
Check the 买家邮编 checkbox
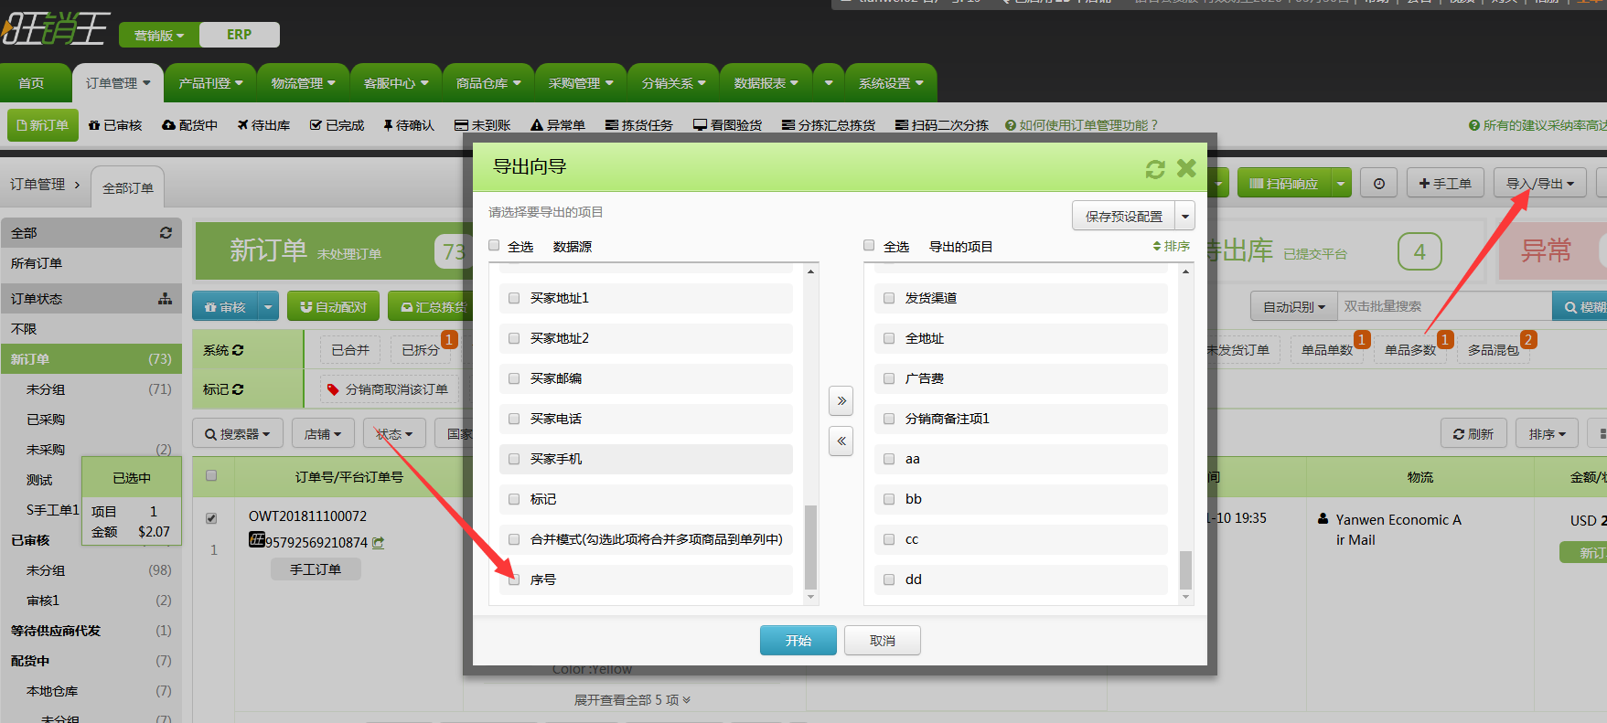tap(514, 378)
